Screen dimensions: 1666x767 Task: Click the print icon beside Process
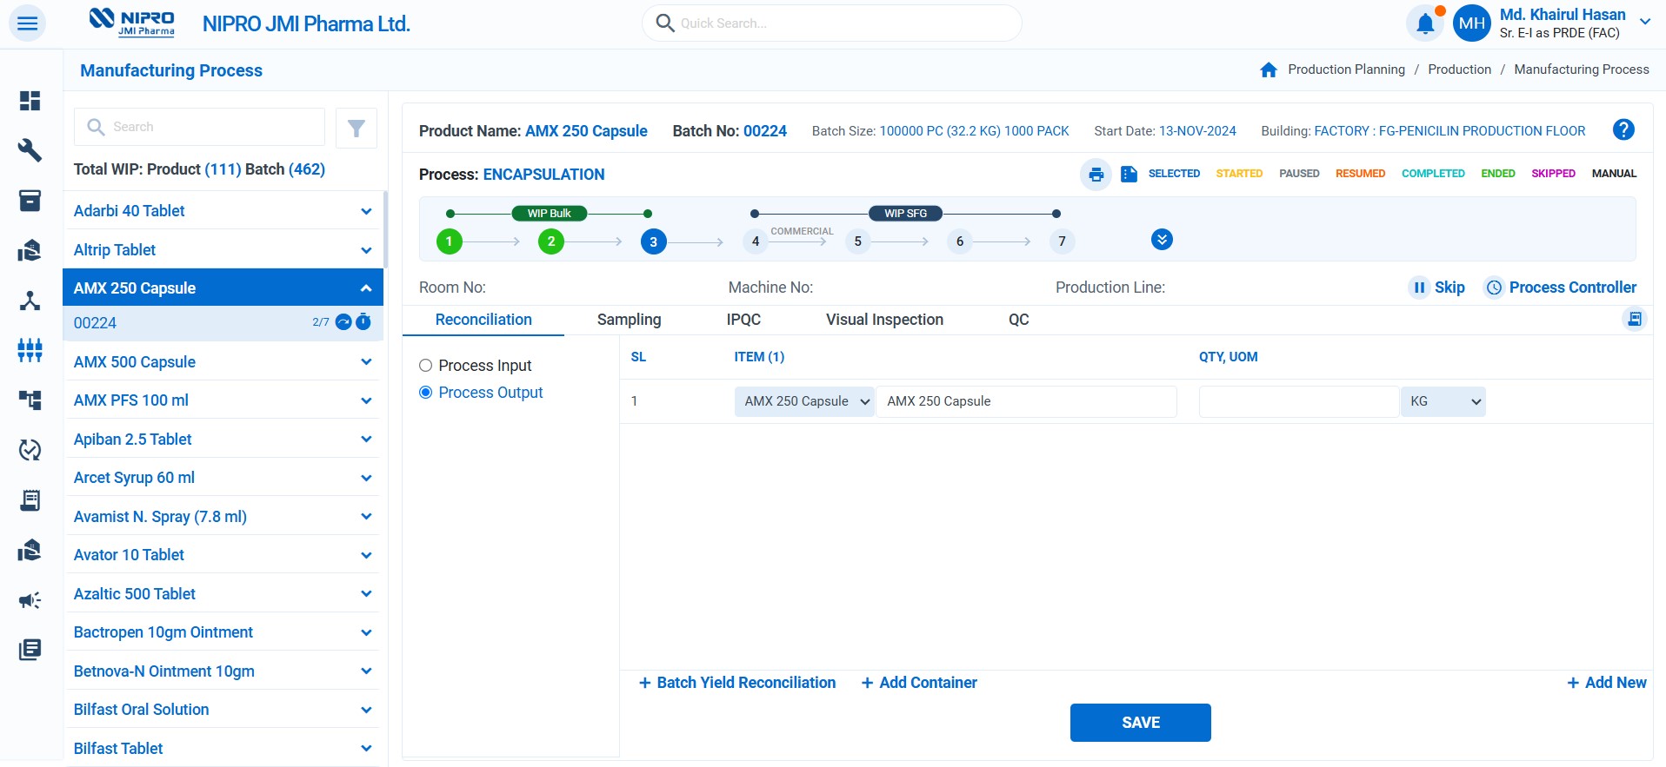pyautogui.click(x=1096, y=175)
